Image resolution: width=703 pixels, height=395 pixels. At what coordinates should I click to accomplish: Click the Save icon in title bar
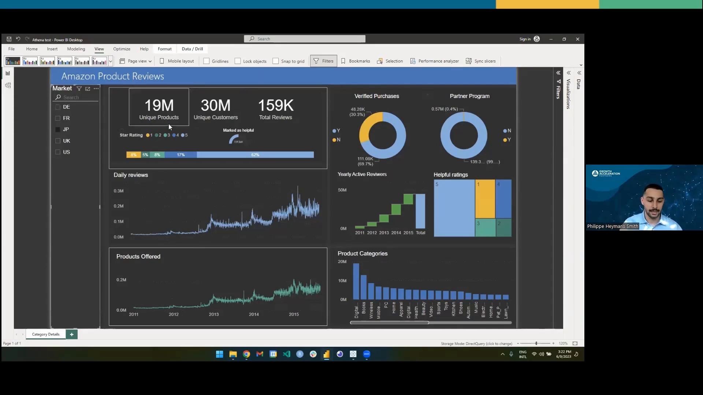tap(9, 39)
